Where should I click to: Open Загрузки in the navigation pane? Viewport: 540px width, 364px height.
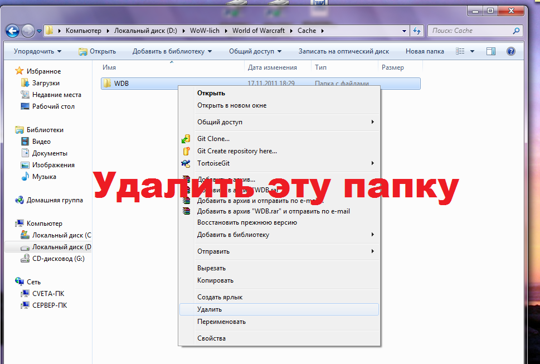(x=46, y=83)
